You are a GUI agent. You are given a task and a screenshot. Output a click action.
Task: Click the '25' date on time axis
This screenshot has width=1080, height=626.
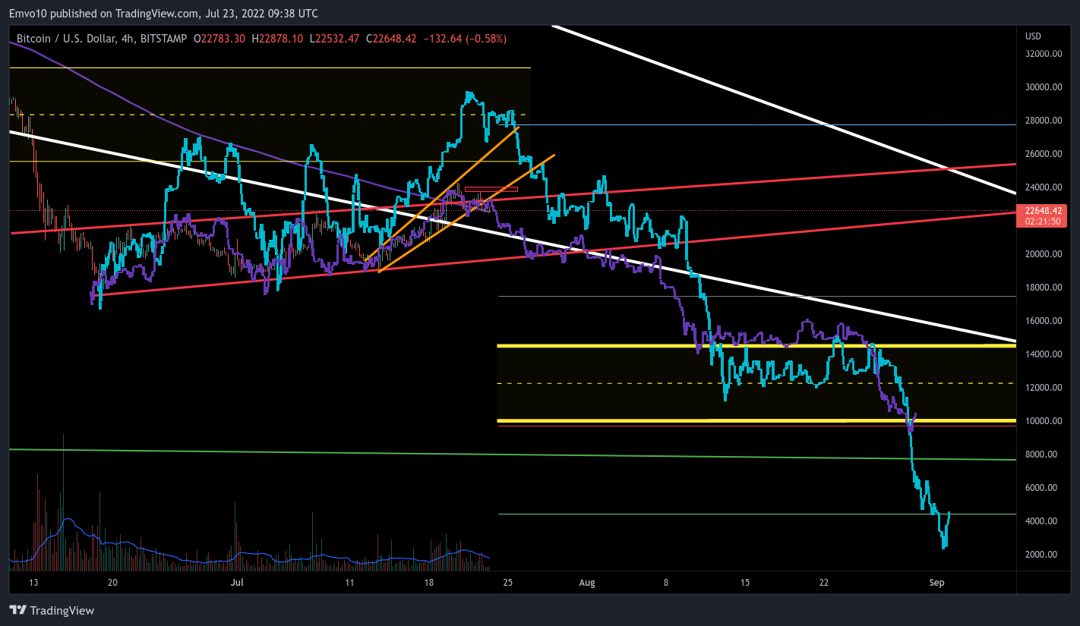(509, 583)
